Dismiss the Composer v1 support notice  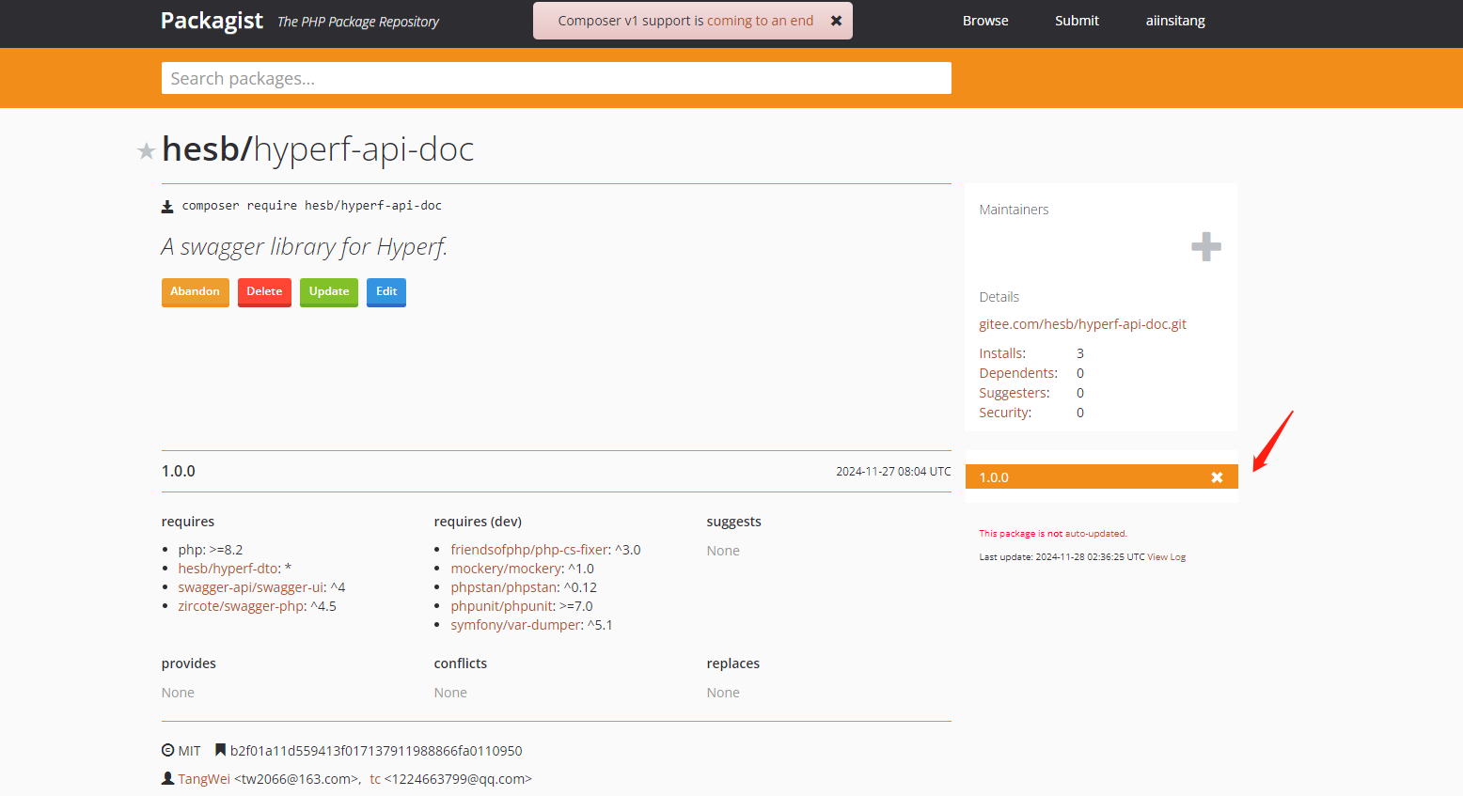836,21
